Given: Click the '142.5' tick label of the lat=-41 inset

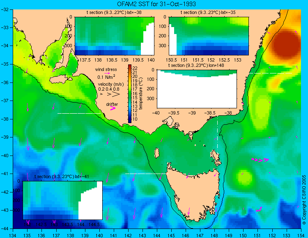Looking at the screenshot, I should pyautogui.click(x=41, y=224).
